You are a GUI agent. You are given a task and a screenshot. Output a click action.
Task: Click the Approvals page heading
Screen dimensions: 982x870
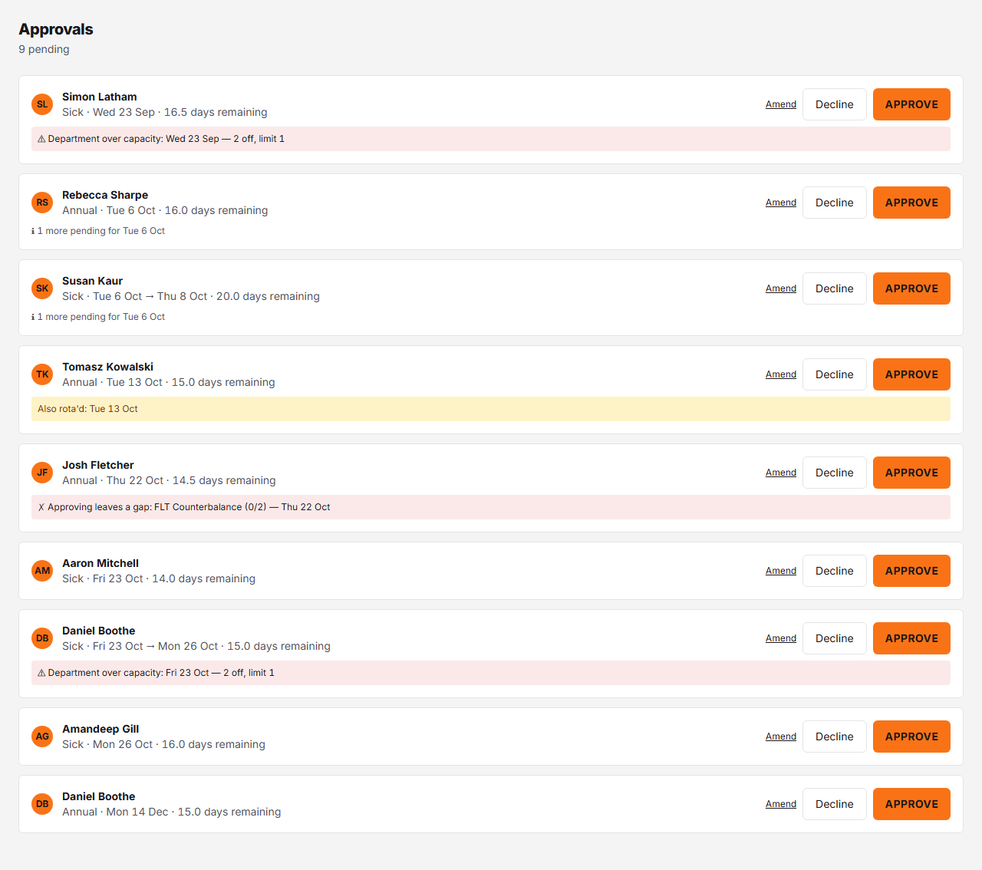[x=56, y=29]
